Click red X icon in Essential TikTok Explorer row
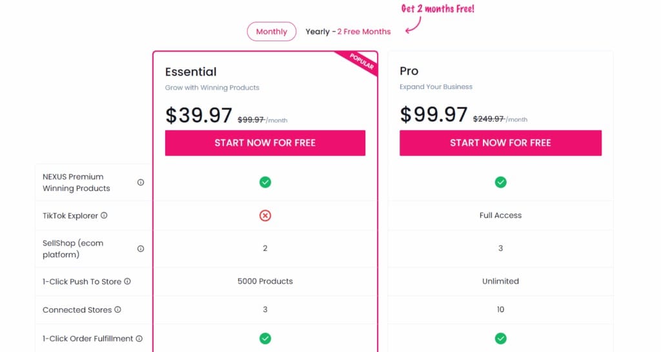The width and height of the screenshot is (661, 352). [x=265, y=215]
